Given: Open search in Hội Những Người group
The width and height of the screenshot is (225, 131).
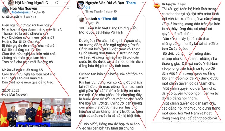Looking at the screenshot, I should tap(57, 3).
